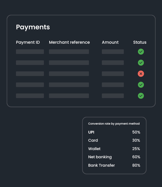Select the Card conversion rate row
The height and width of the screenshot is (187, 162).
pyautogui.click(x=114, y=140)
